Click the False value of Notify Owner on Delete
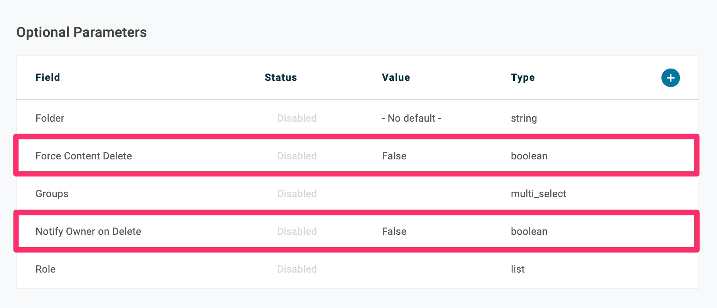The image size is (717, 308). point(394,231)
